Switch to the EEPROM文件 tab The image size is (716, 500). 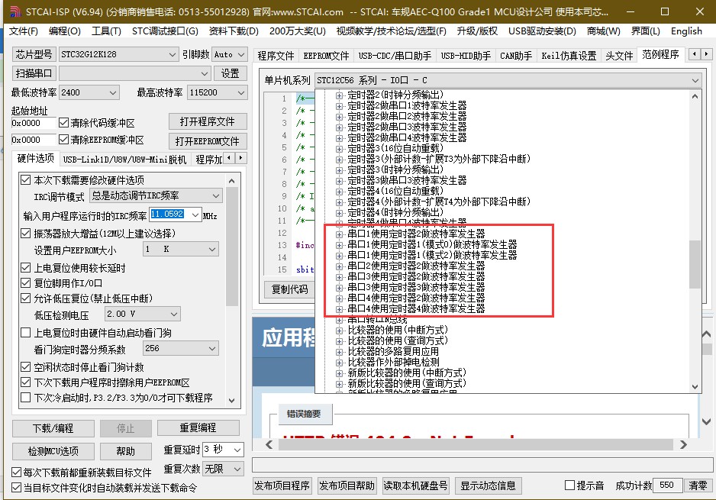[x=326, y=56]
